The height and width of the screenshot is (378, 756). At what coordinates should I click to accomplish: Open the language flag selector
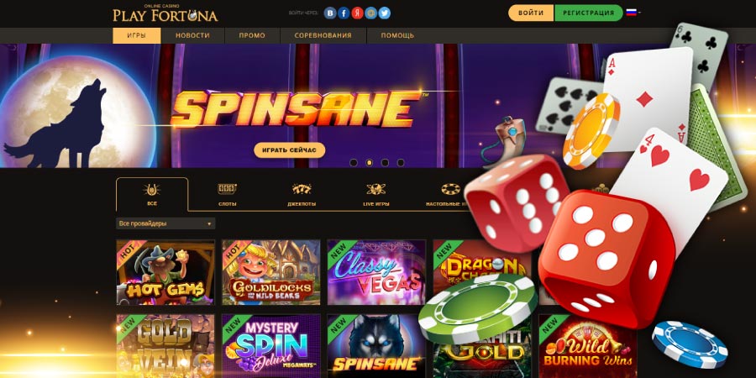click(633, 13)
